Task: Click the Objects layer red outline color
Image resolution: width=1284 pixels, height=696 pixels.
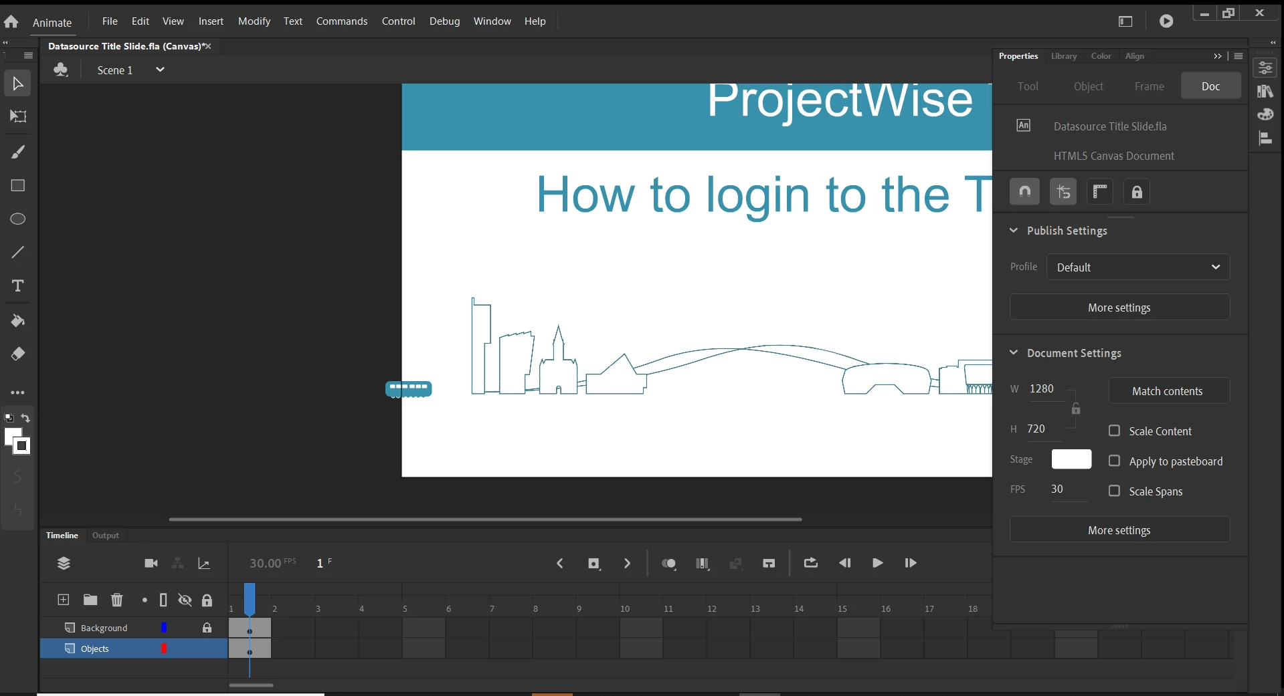Action: [164, 649]
